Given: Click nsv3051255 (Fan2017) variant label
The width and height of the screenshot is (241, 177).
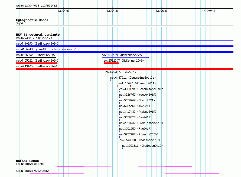Looking at the screenshot, I should tap(135, 129).
